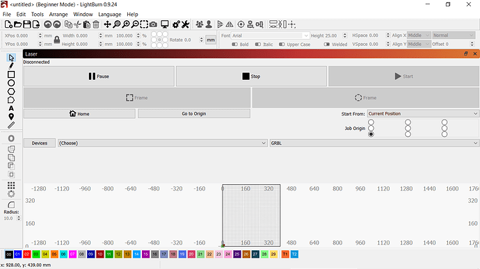Select the Position marker pin tool

click(11, 117)
